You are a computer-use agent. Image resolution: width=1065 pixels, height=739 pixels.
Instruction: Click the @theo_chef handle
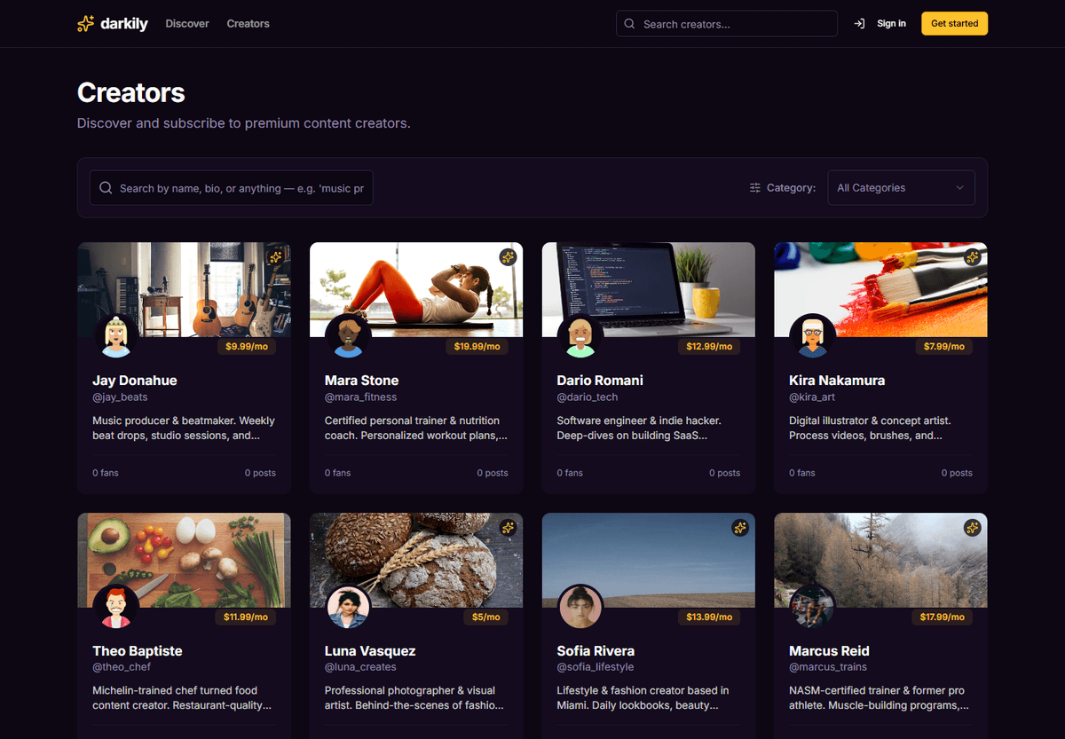point(122,667)
